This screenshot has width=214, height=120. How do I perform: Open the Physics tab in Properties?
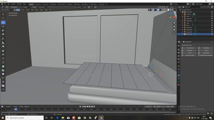179,75
